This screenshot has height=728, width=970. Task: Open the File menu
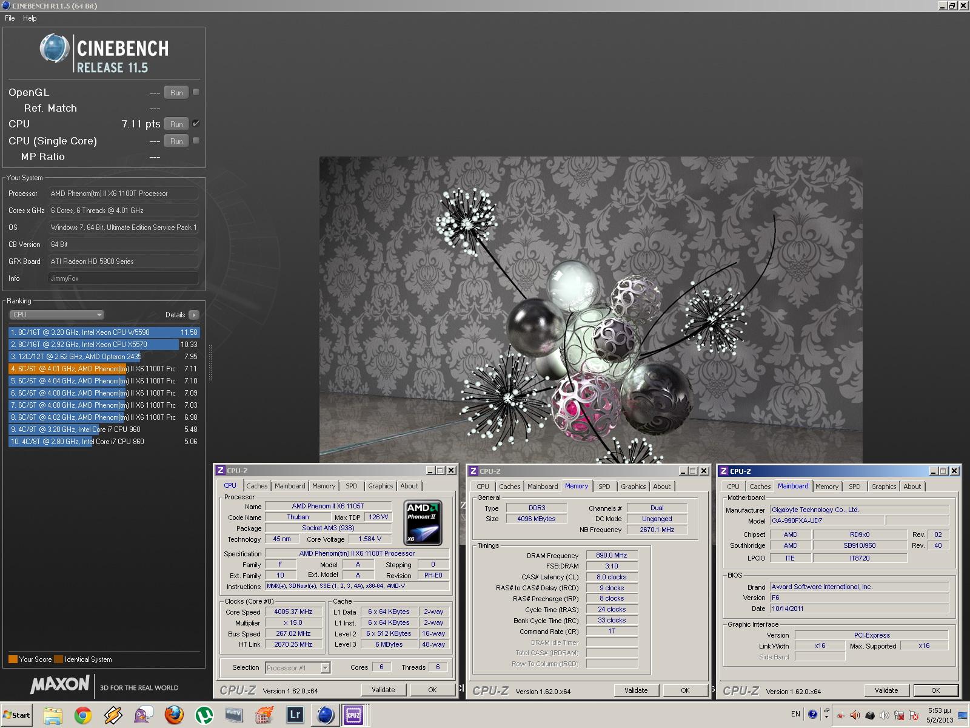10,18
